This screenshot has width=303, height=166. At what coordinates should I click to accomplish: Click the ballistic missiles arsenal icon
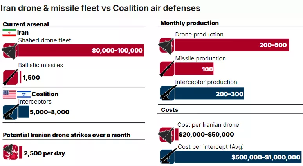[10, 77]
